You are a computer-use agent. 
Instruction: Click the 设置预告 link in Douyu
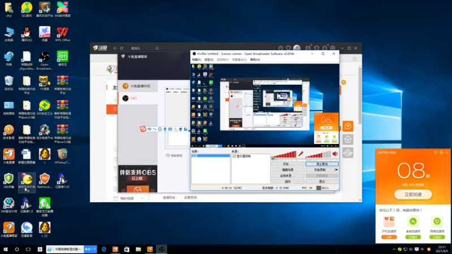(190, 198)
